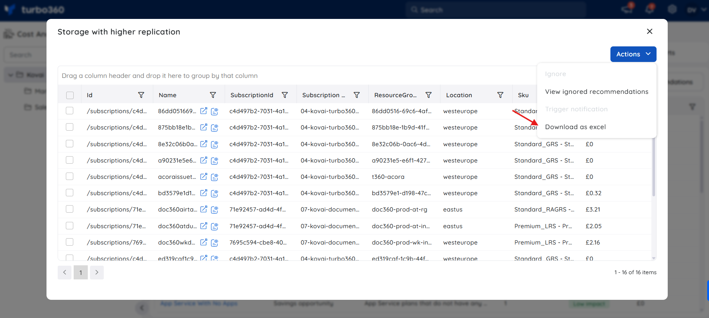
Task: Select the acoraissuet row checkbox
Action: coord(70,176)
